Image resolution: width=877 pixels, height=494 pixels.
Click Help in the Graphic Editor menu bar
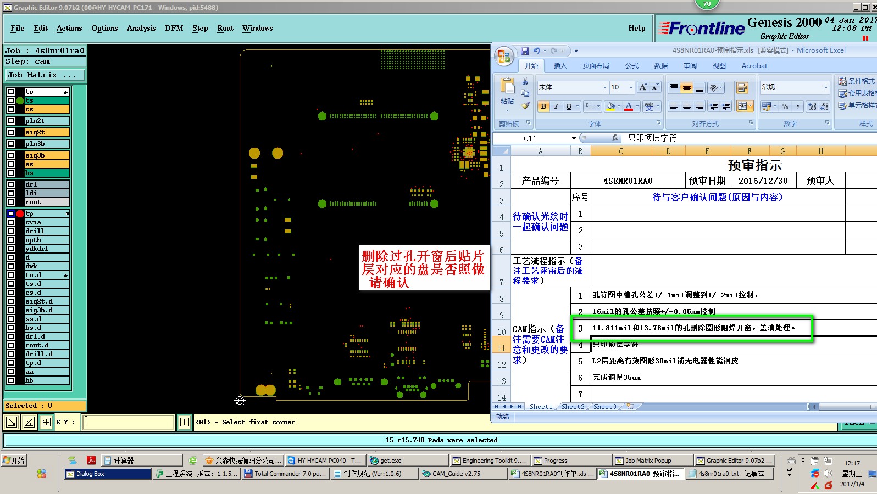tap(637, 28)
